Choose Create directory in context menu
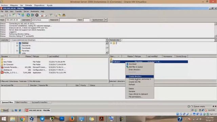Screen dimensions: 217x122 [x=140, y=77]
